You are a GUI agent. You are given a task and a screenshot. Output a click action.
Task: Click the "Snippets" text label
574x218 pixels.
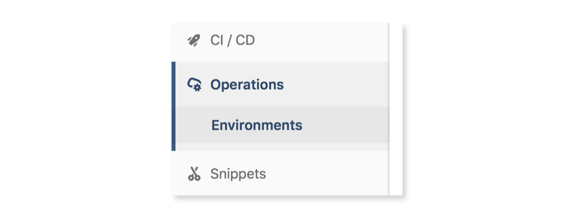point(238,174)
